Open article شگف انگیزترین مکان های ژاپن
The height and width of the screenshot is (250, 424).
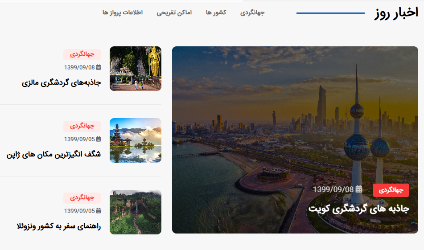[54, 154]
